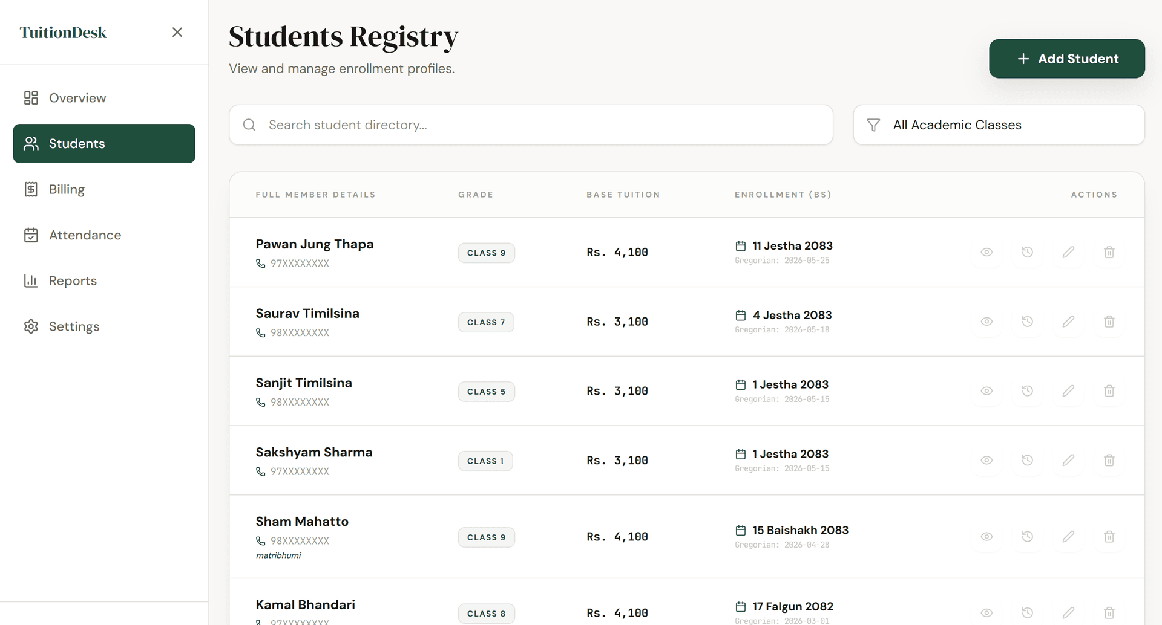Click the matribhumi note under Sham Mahatto
Screen dimensions: 1162x625
click(x=278, y=555)
